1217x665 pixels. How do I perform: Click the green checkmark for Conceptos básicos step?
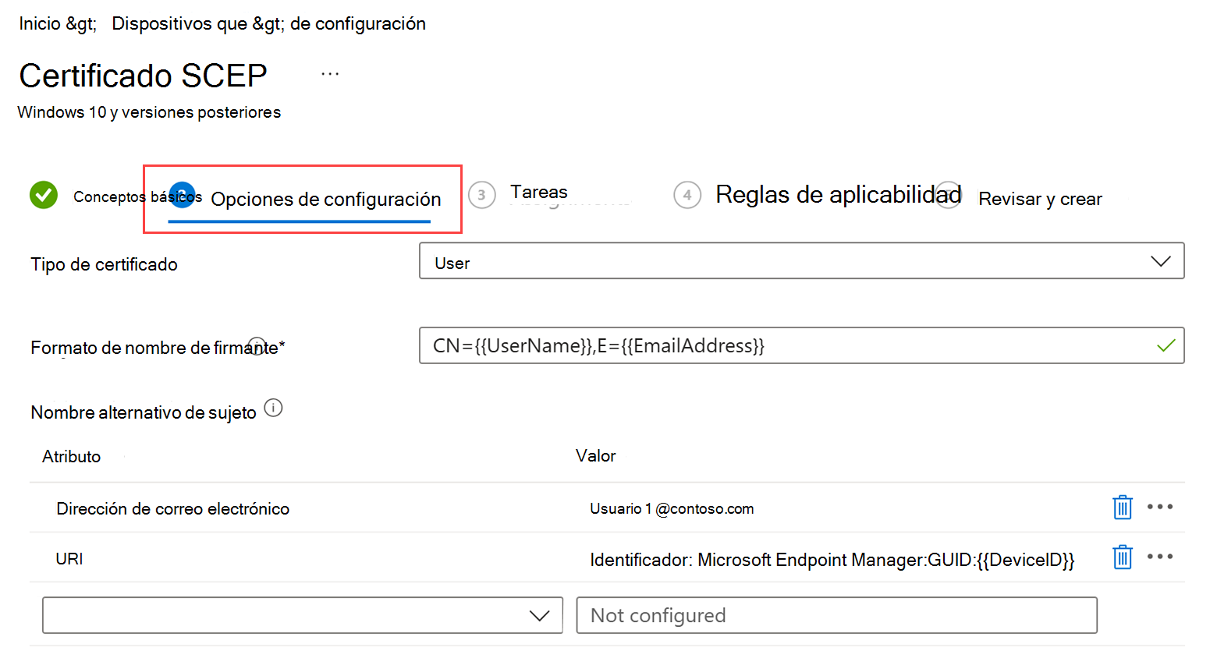(x=44, y=195)
